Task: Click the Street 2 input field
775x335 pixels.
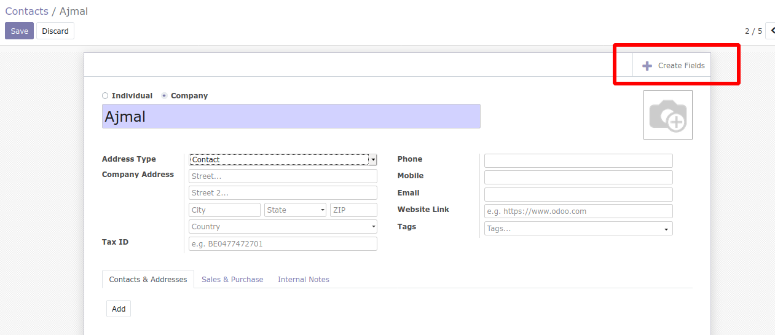Action: pyautogui.click(x=283, y=193)
